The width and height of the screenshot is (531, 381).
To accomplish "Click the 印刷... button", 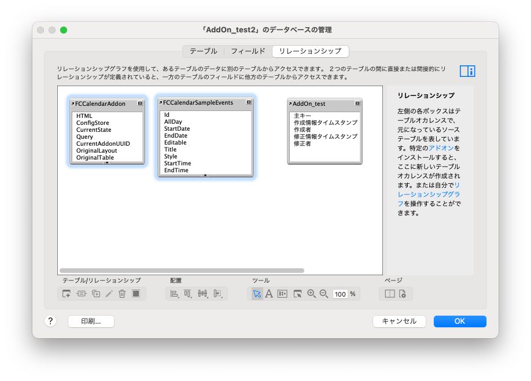I will [x=91, y=321].
